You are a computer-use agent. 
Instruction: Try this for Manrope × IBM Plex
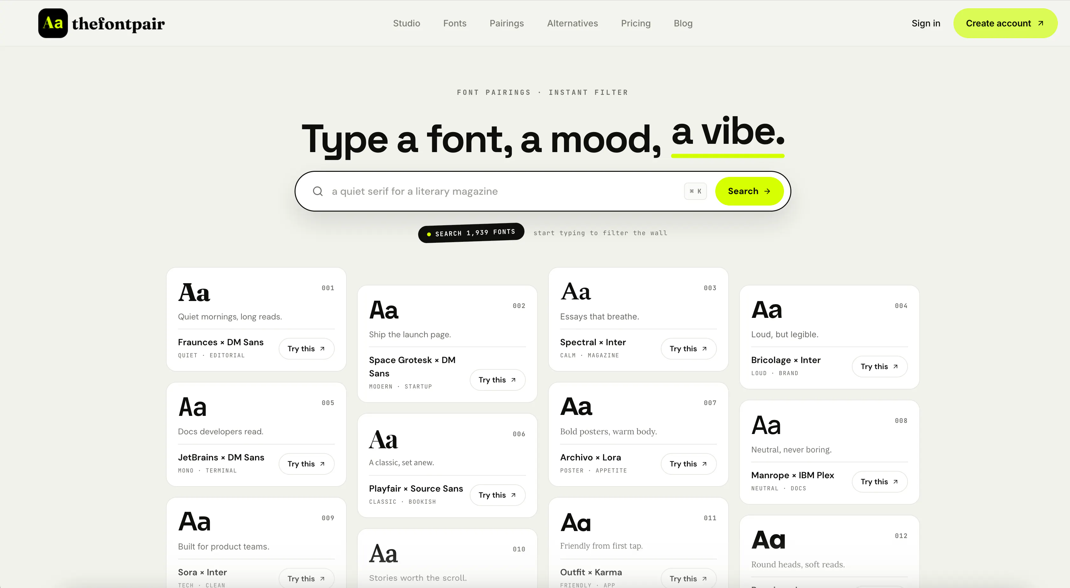pyautogui.click(x=879, y=481)
